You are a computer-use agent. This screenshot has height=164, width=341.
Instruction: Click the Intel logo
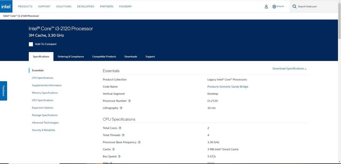pyautogui.click(x=6, y=6)
